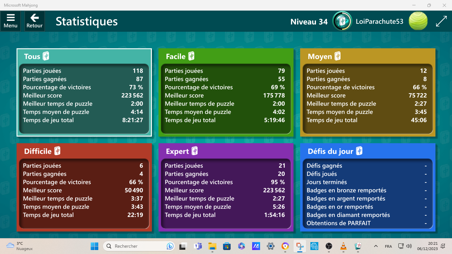The height and width of the screenshot is (254, 452).
Task: Open the FRA keyboard language selector
Action: [x=388, y=246]
